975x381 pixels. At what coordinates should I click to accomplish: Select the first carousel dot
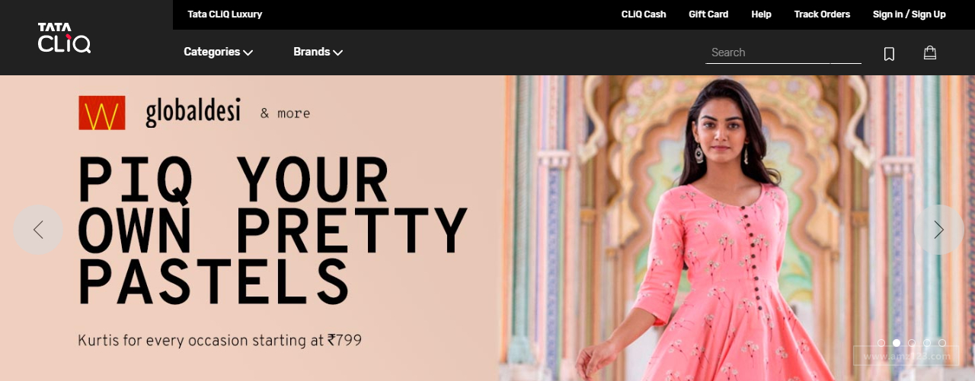tap(881, 343)
